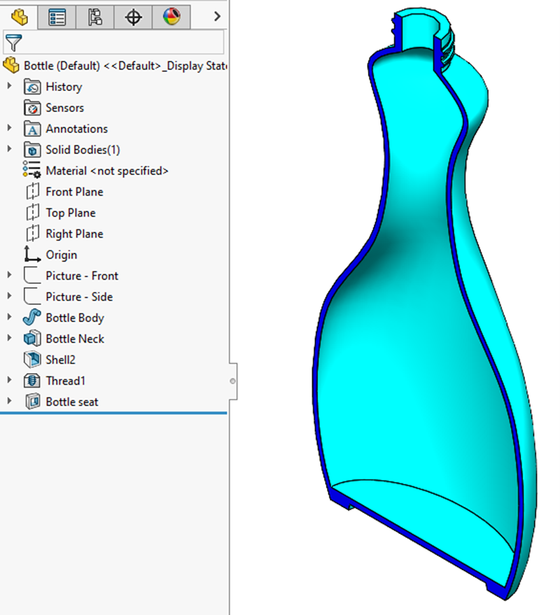
Task: Select the Front Plane
Action: [74, 192]
